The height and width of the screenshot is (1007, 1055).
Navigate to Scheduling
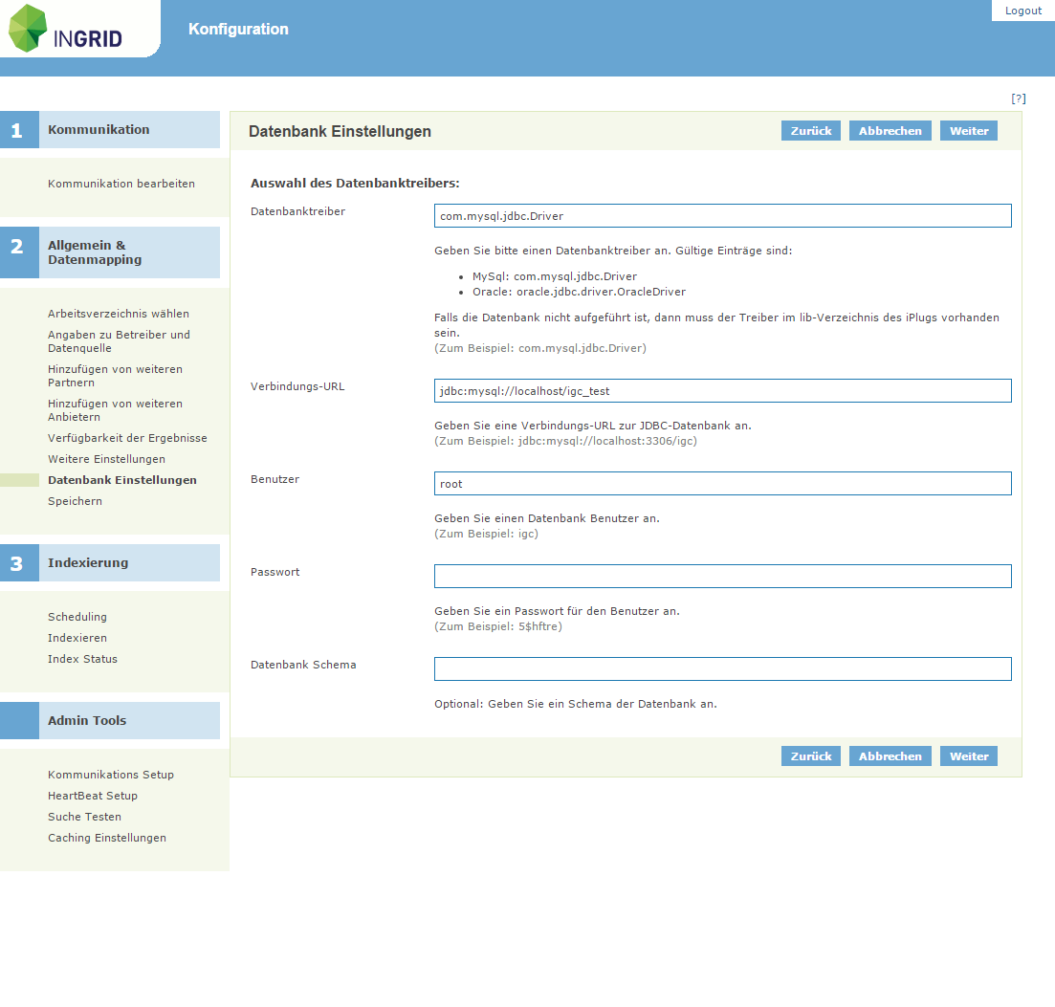(77, 617)
